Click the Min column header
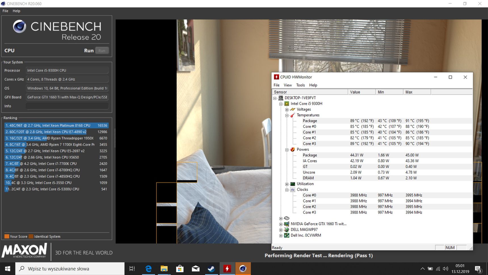This screenshot has width=488, height=275. [x=389, y=92]
